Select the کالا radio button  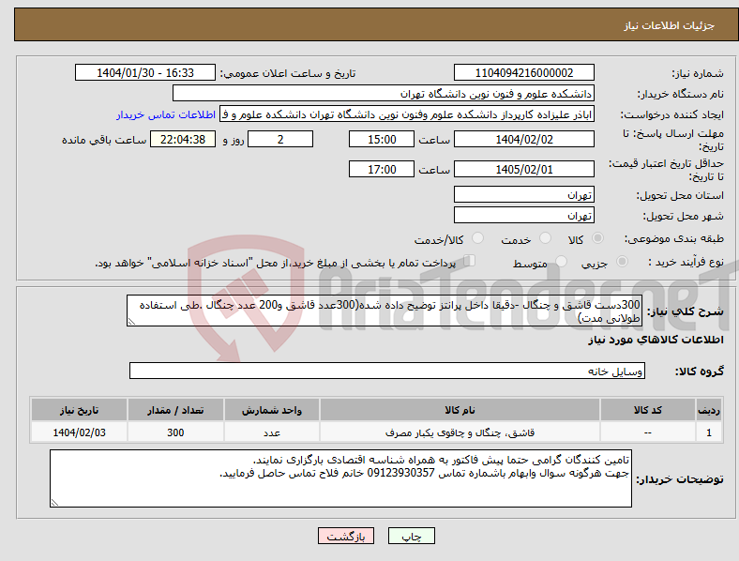(597, 238)
